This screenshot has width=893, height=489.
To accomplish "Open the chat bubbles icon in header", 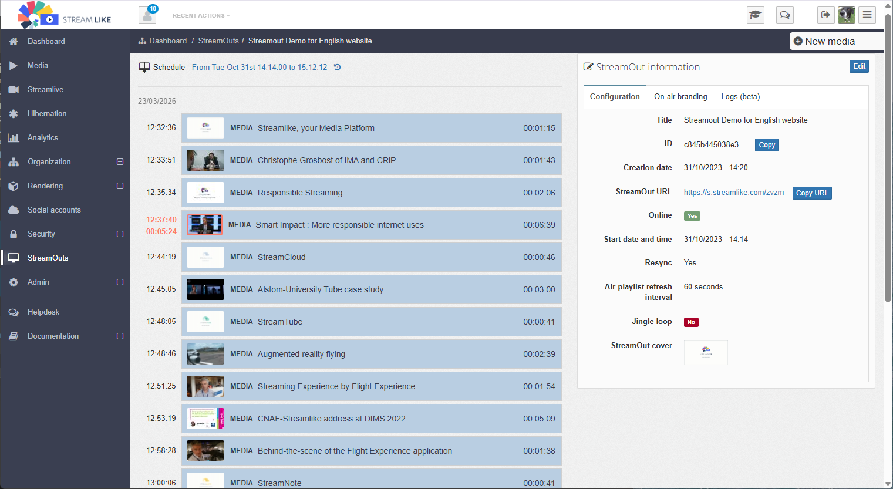I will click(785, 15).
